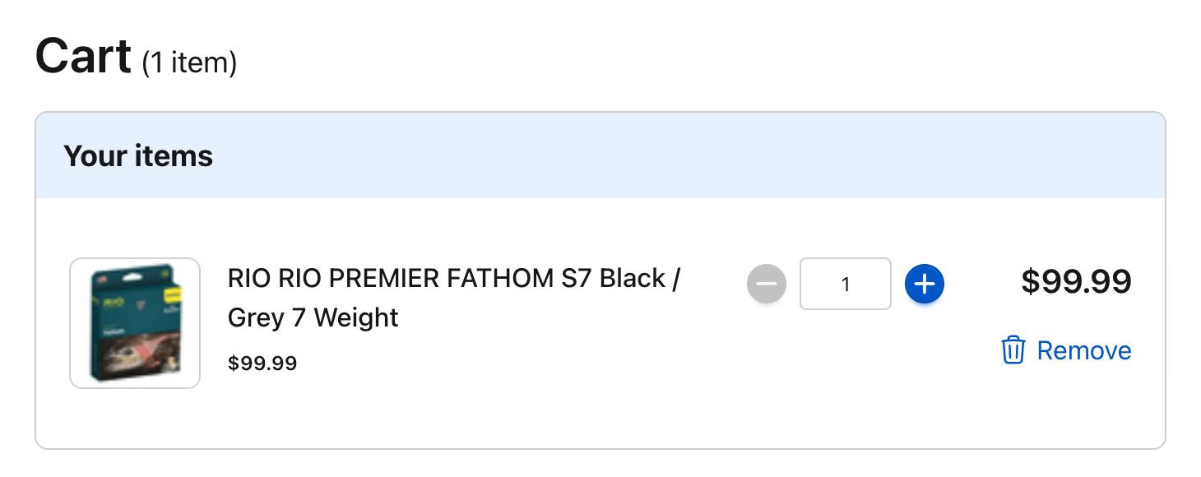Click the word Remove next to trash icon
Image resolution: width=1201 pixels, height=477 pixels.
1084,350
